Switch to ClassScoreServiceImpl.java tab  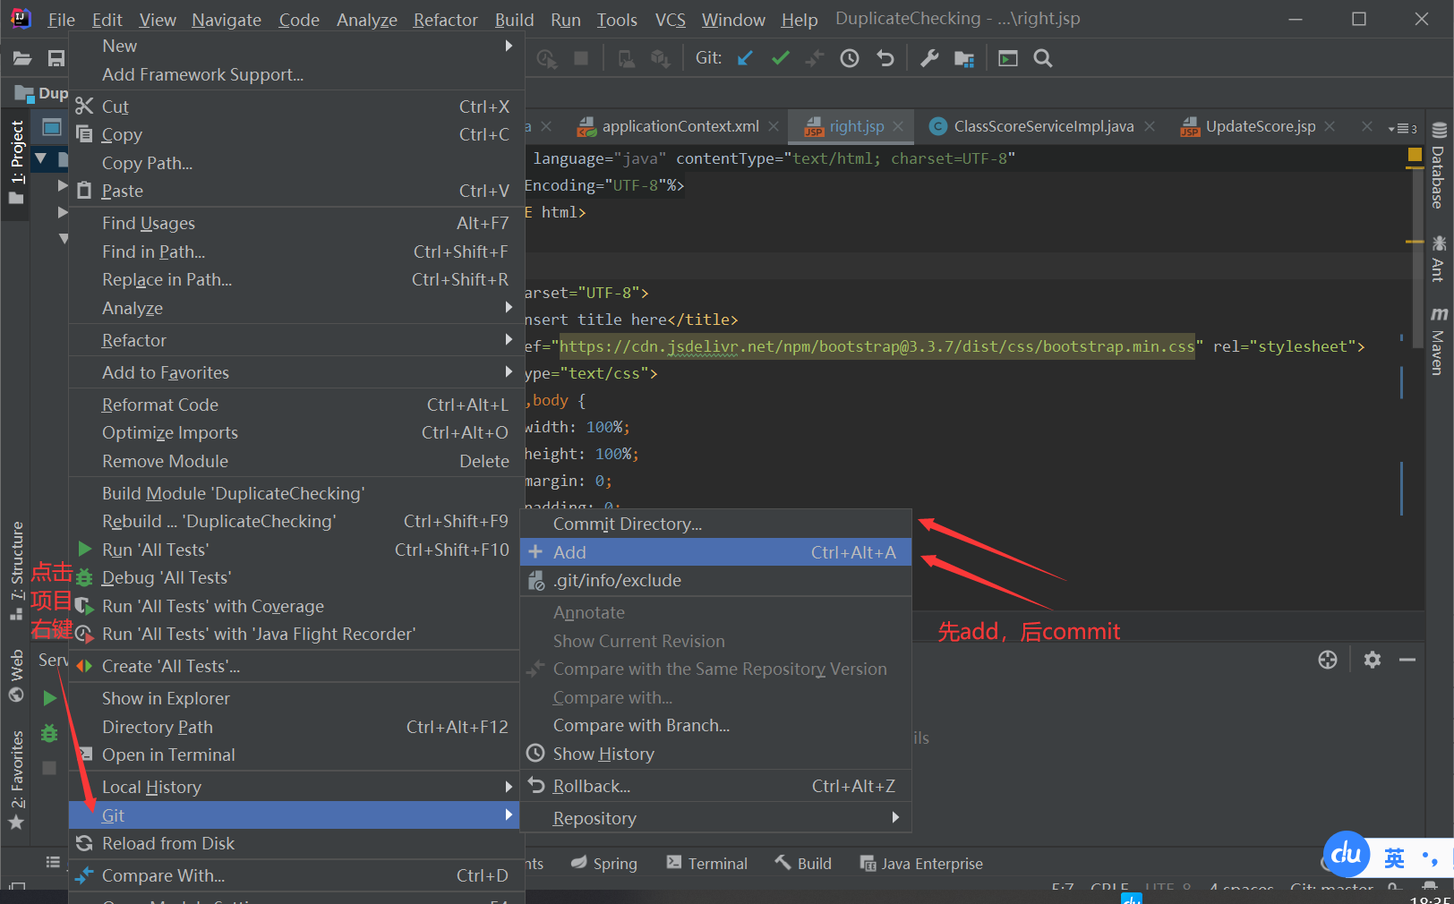[1043, 126]
